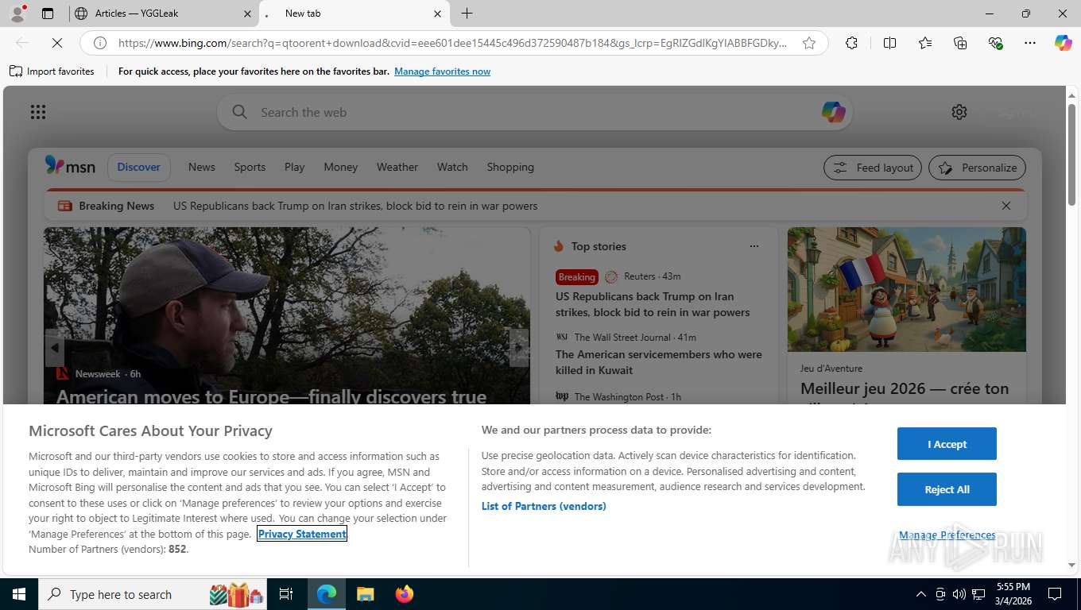Open the Play tab

click(294, 167)
